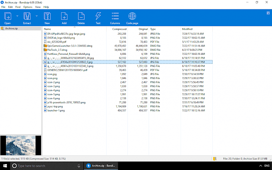Sort by the Compressed column header
272x170 pixels.
coord(119,29)
